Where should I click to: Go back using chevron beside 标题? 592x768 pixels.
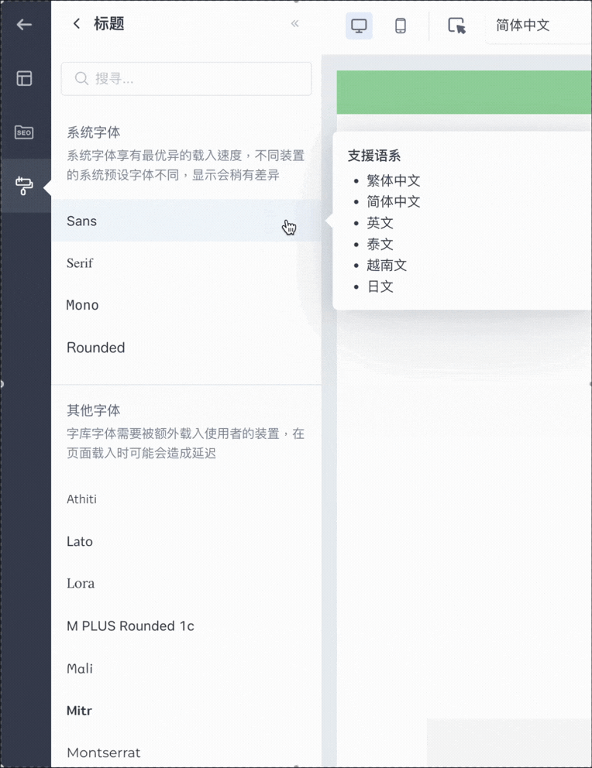pos(77,23)
